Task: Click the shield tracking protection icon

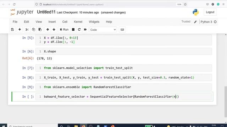Action: pos(37,5)
